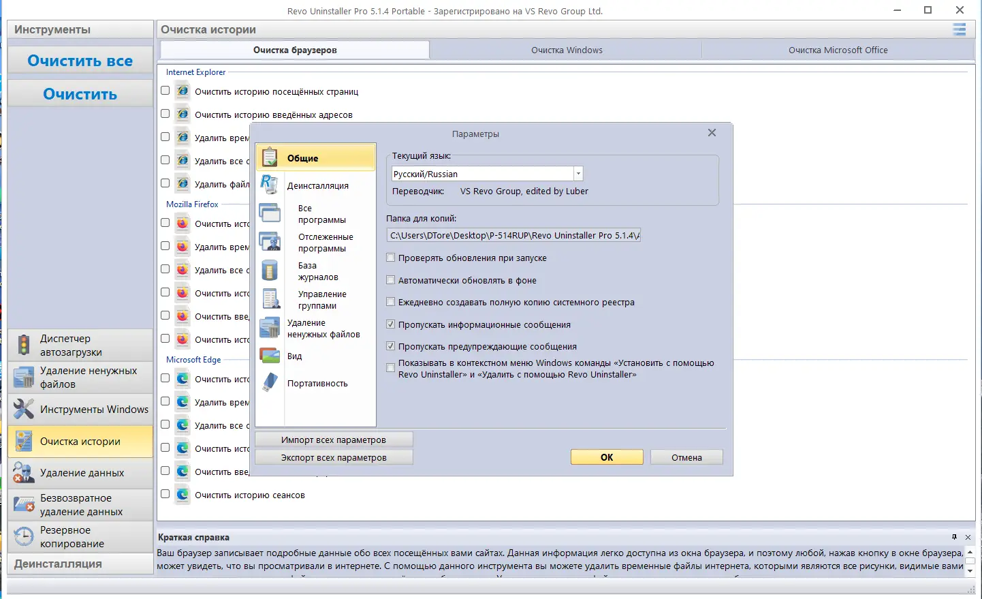Screen dimensions: 982x599
Task: Open the База журналов database icon
Action: coord(270,271)
